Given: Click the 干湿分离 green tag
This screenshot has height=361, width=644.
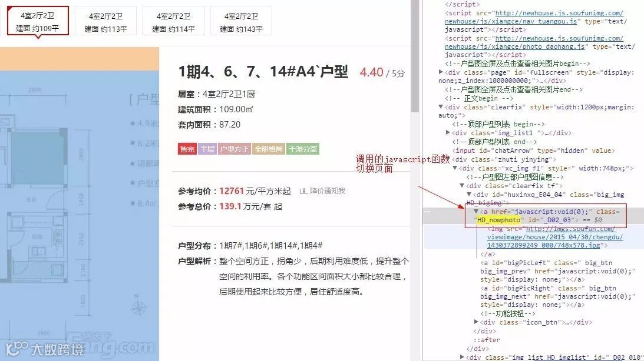Looking at the screenshot, I should tap(303, 149).
